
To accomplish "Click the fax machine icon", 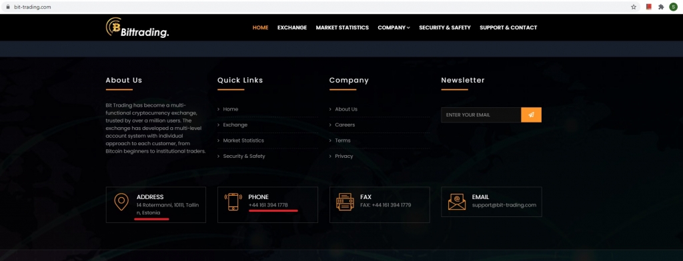I will pos(345,202).
